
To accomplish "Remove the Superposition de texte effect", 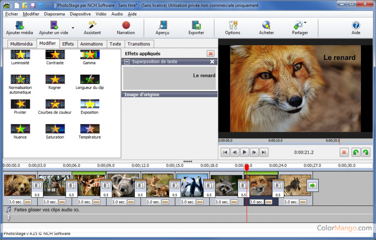I will (x=212, y=62).
